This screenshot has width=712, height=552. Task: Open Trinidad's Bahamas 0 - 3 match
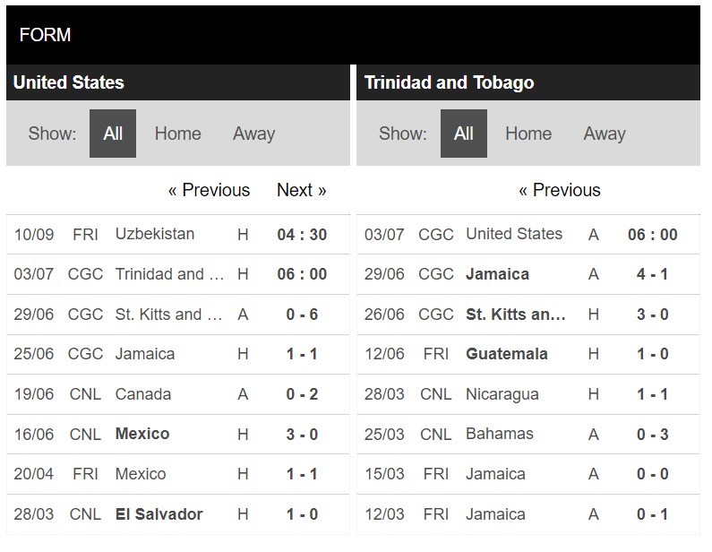(x=500, y=434)
